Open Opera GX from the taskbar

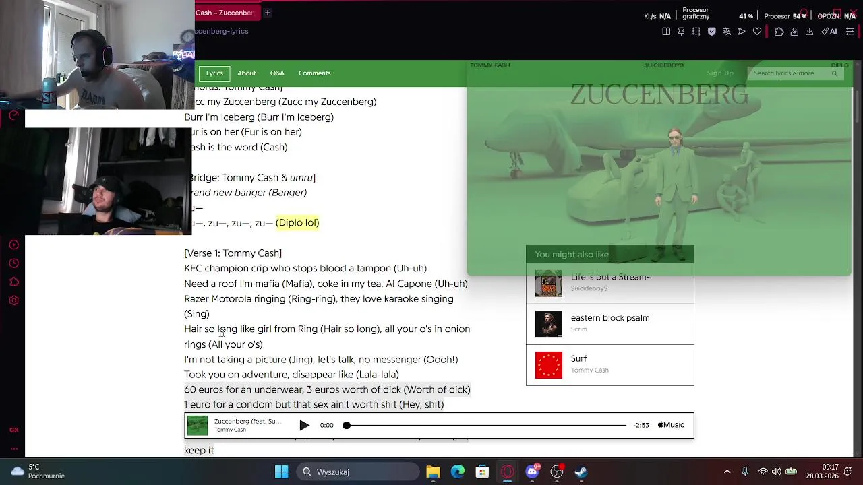507,472
